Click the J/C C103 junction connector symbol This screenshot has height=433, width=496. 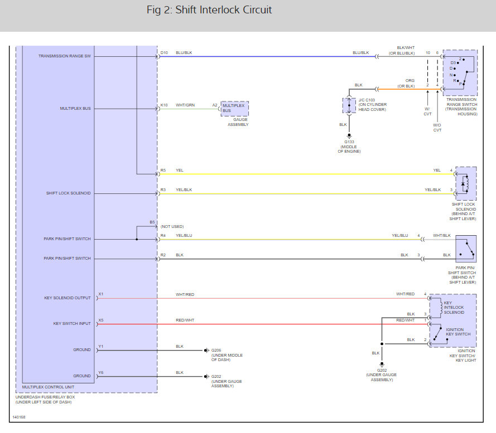tap(349, 105)
